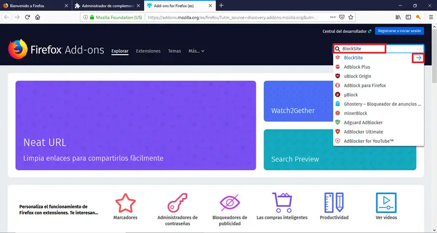Open the Neat URL featured card
Image resolution: width=437 pixels, height=233 pixels.
tap(135, 126)
